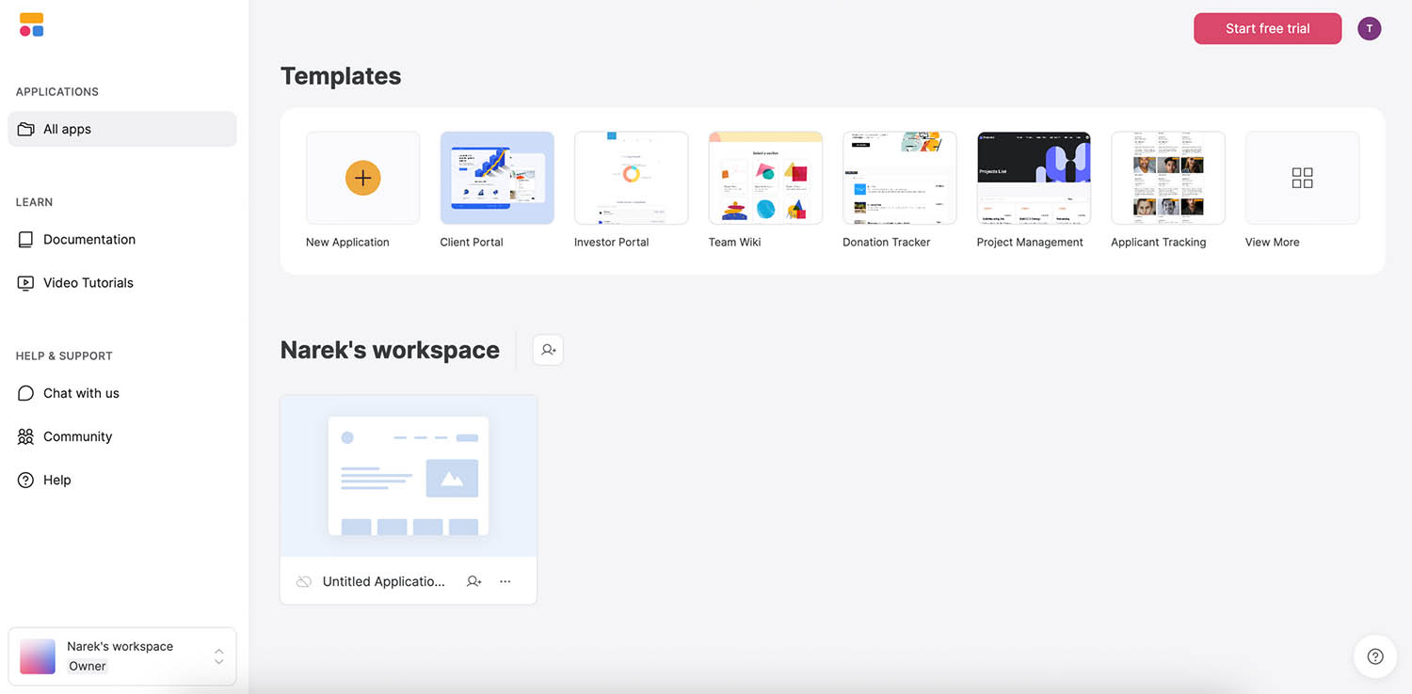The width and height of the screenshot is (1412, 694).
Task: Click the View More grid icon
Action: tap(1302, 178)
